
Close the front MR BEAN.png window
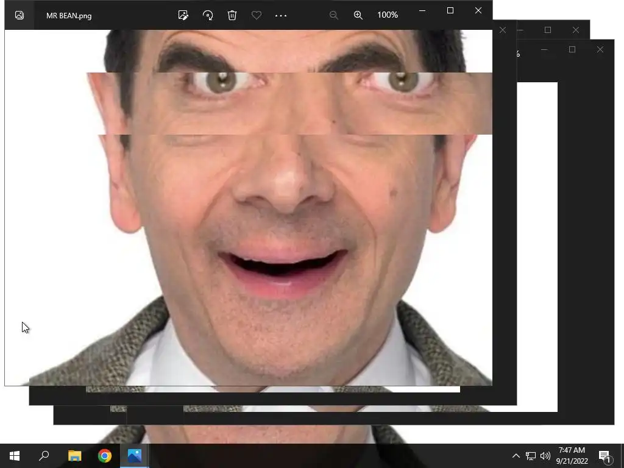pos(478,10)
